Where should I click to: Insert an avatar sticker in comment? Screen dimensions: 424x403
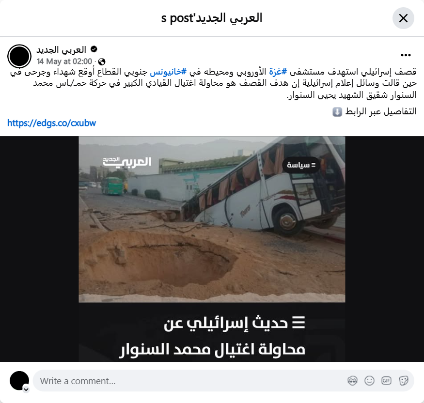352,381
